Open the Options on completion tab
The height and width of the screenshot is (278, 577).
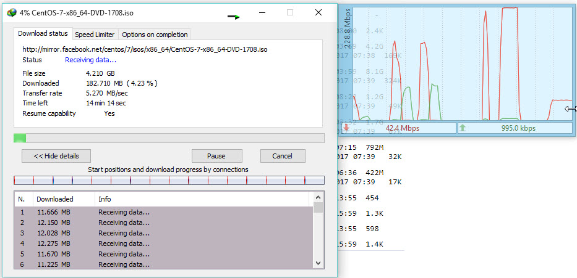[155, 35]
